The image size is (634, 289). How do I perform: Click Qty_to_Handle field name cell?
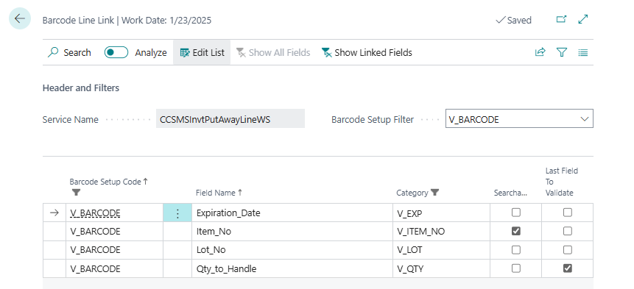(x=292, y=268)
